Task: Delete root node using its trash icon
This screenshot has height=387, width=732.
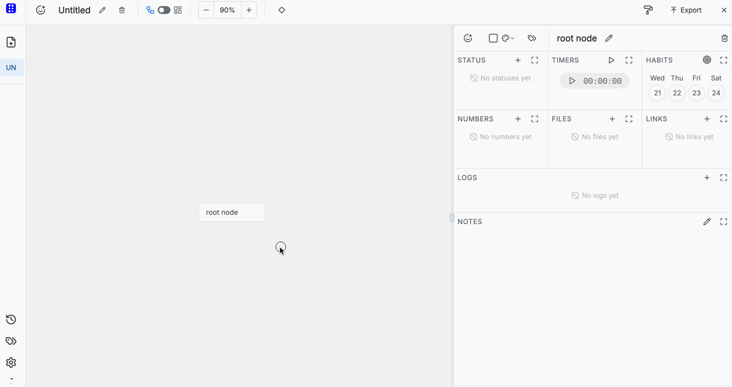Action: 725,38
